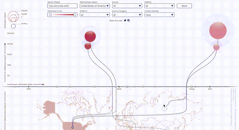Open the Method dropdown
Viewport: 239px width, 130px height.
[x=159, y=6]
